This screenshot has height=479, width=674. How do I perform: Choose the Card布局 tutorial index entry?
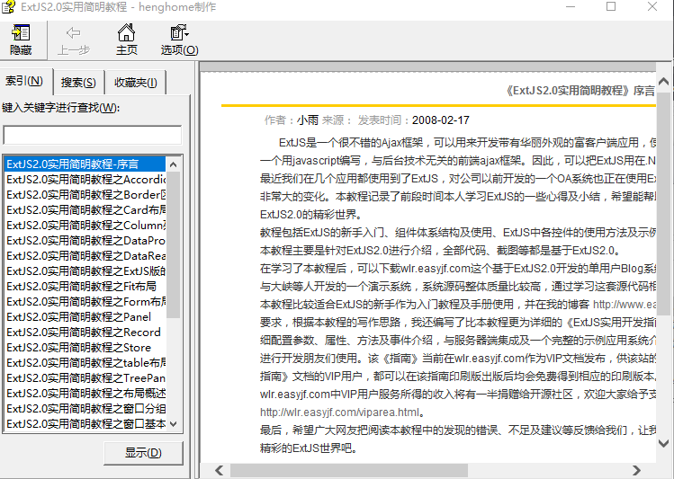click(x=85, y=210)
